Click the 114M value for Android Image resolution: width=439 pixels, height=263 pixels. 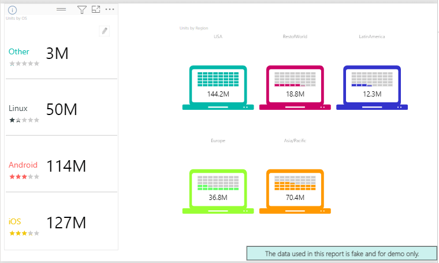tap(66, 166)
